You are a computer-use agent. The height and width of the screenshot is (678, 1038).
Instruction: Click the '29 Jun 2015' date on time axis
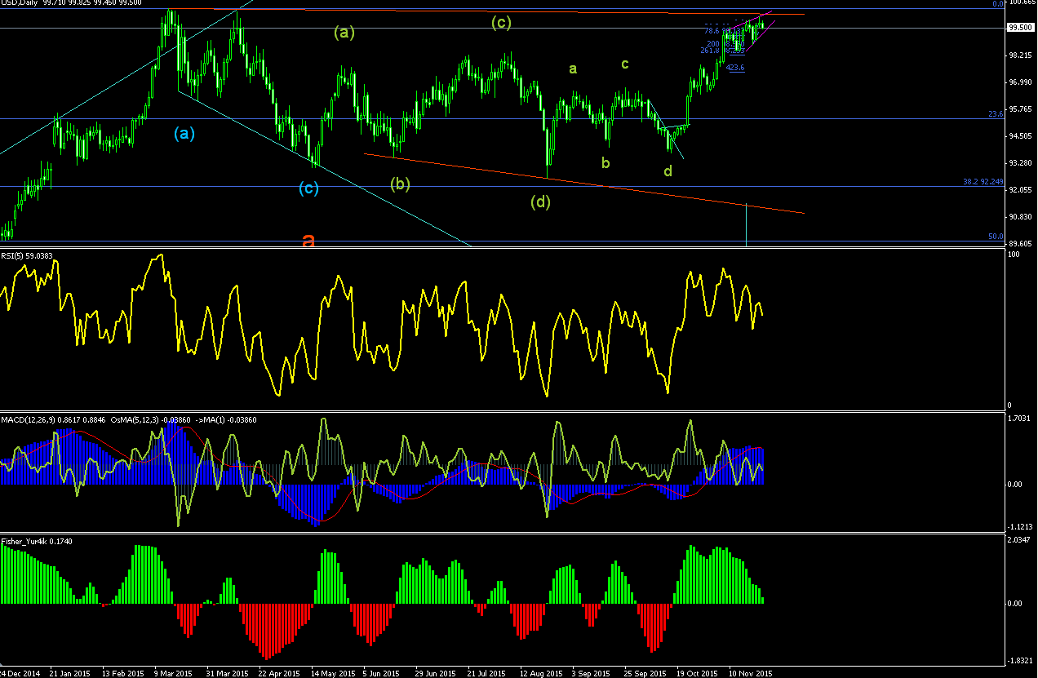435,673
